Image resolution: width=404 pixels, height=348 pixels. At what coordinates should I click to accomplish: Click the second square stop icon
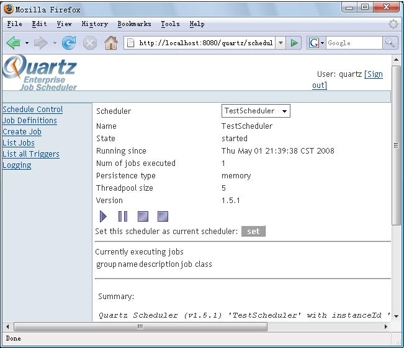pyautogui.click(x=163, y=216)
